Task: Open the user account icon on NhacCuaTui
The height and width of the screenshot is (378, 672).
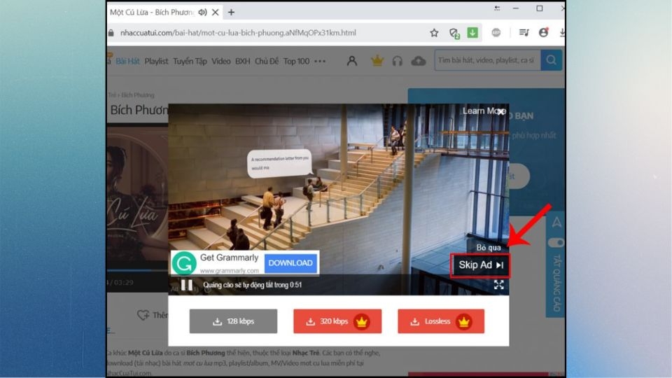Action: tap(352, 61)
